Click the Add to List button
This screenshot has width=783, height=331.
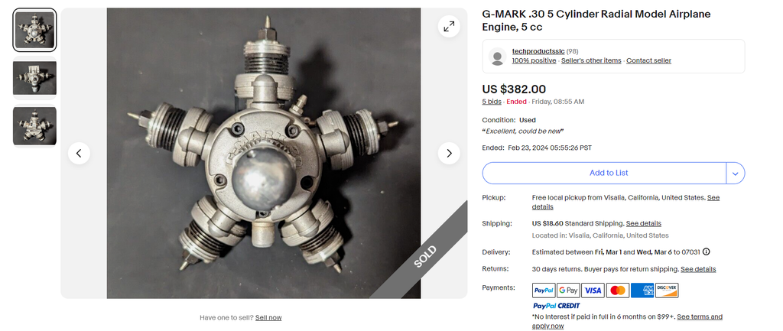[604, 174]
